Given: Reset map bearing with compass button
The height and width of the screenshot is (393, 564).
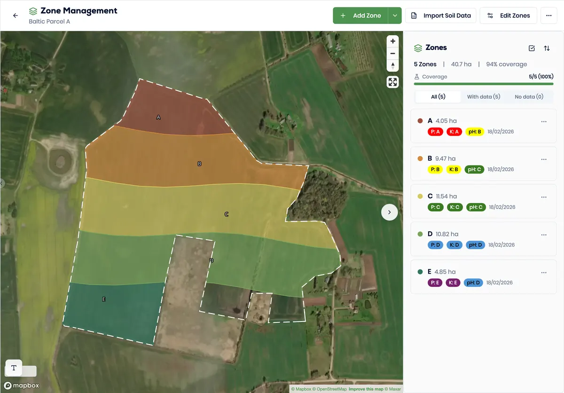Looking at the screenshot, I should click(x=392, y=65).
